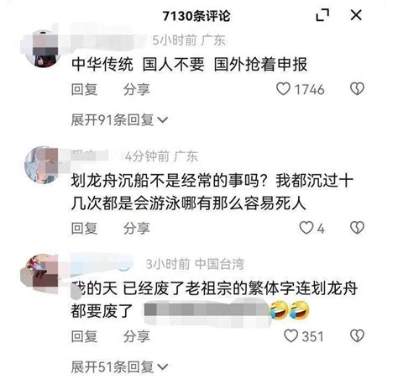
Task: Dislike the comment about 繁体字
Action: (x=357, y=335)
